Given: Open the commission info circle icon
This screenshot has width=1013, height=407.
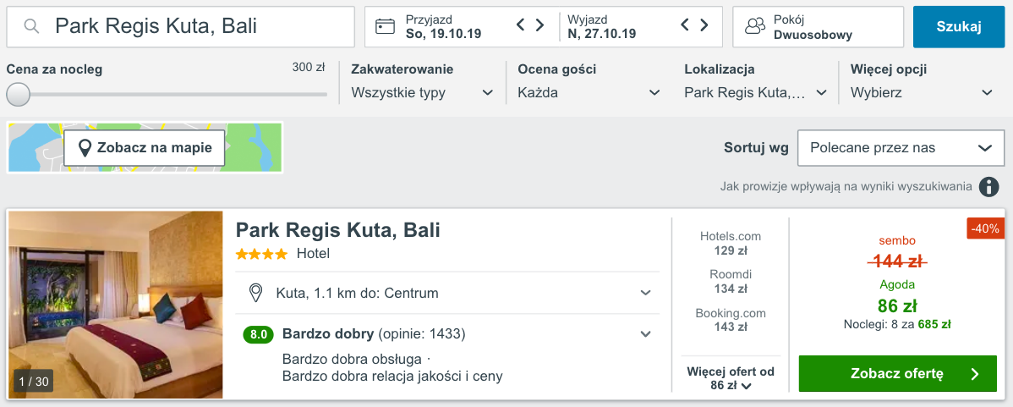Looking at the screenshot, I should [988, 187].
